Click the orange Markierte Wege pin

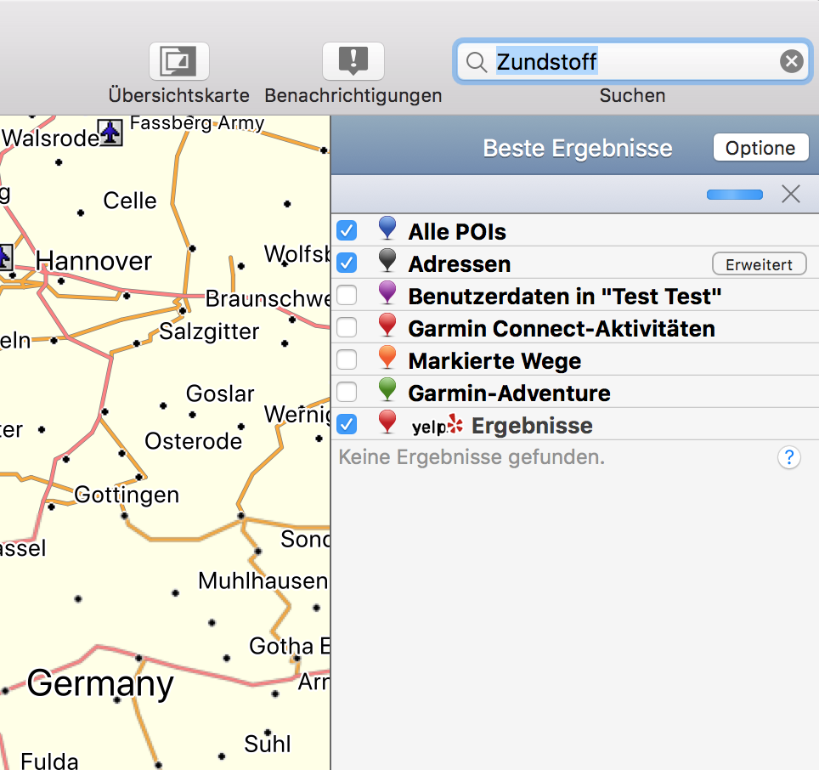coord(387,359)
